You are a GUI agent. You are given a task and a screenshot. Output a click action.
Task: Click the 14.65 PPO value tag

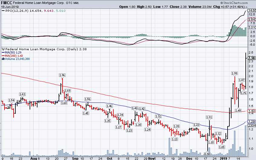(251, 10)
